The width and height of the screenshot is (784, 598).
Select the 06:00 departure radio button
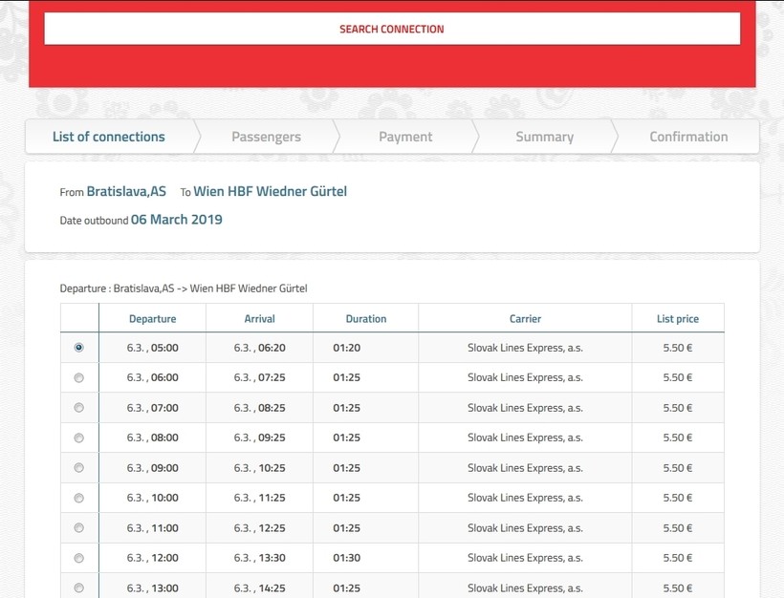pos(79,378)
